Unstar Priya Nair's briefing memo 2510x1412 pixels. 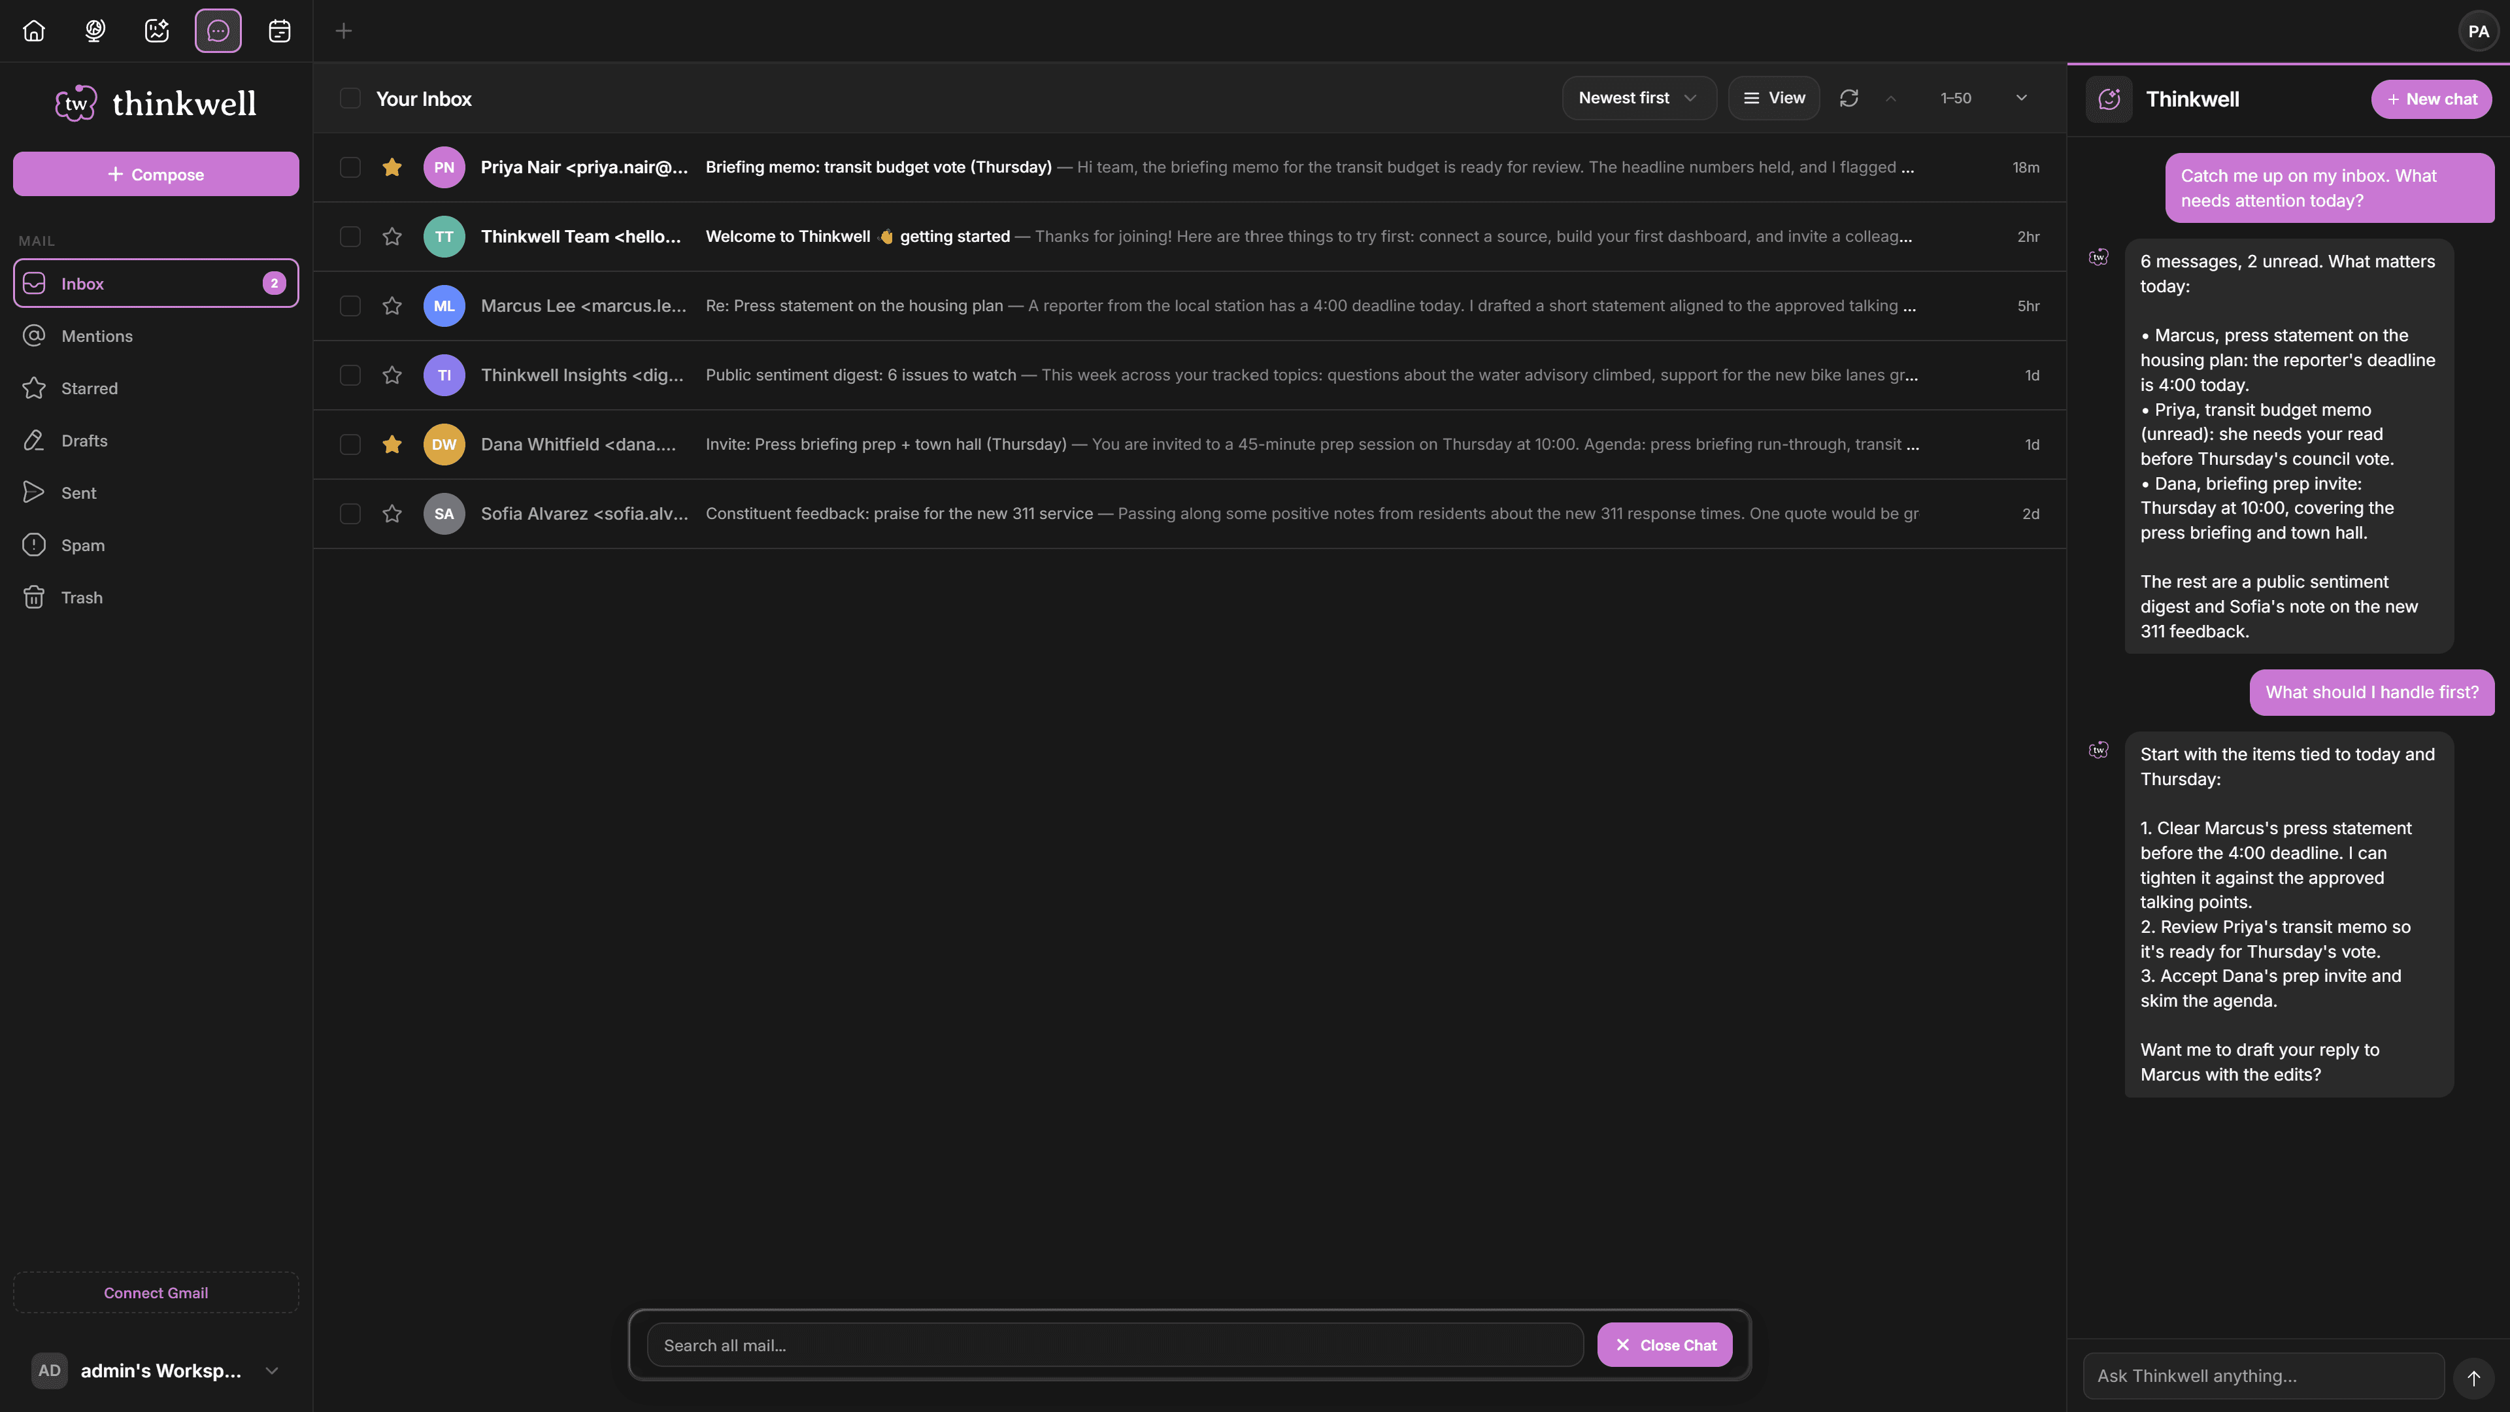click(392, 167)
